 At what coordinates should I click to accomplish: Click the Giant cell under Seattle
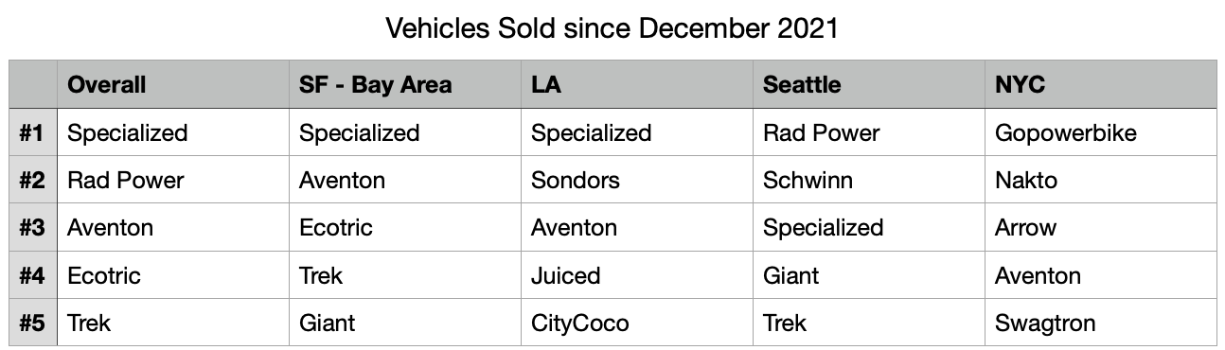[869, 275]
